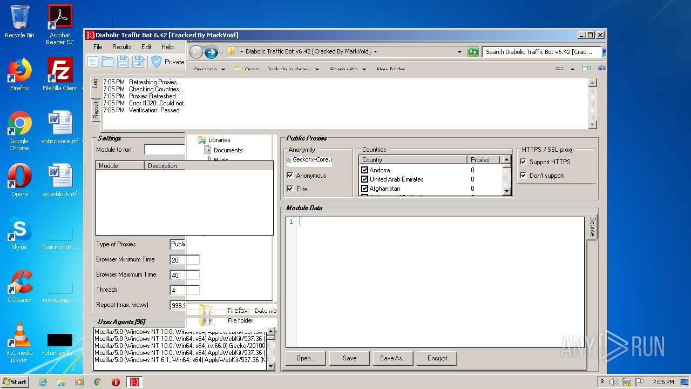Click the Module to run input field

point(165,150)
